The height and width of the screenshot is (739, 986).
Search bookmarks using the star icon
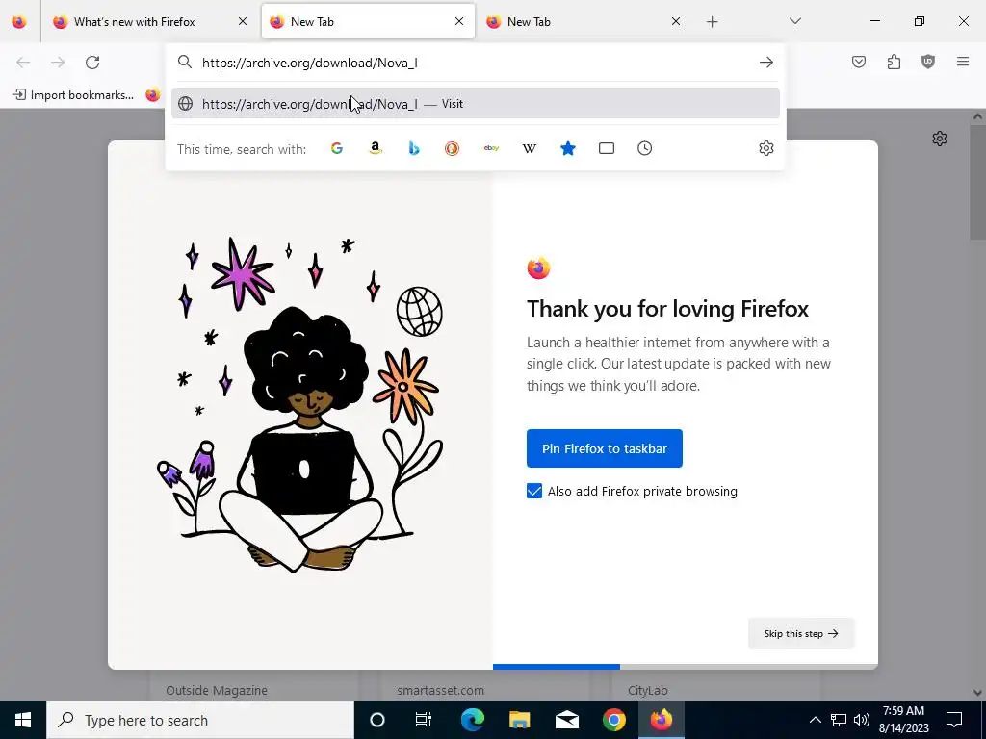tap(568, 148)
